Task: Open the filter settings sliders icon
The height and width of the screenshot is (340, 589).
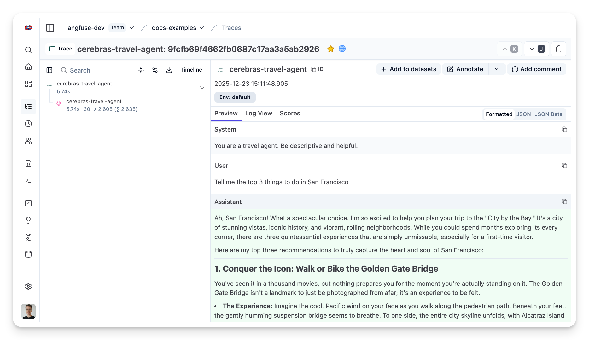Action: (x=155, y=70)
